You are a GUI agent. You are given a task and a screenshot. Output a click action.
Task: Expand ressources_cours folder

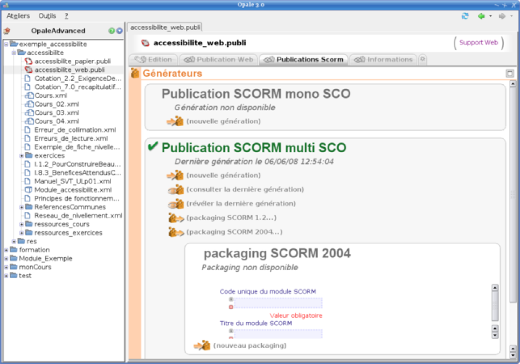22,224
